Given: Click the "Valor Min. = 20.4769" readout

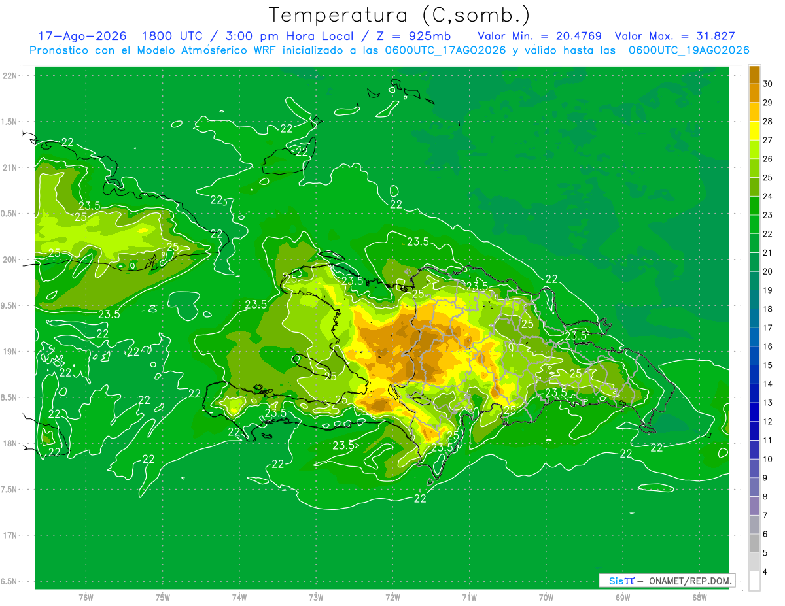Looking at the screenshot, I should [540, 36].
